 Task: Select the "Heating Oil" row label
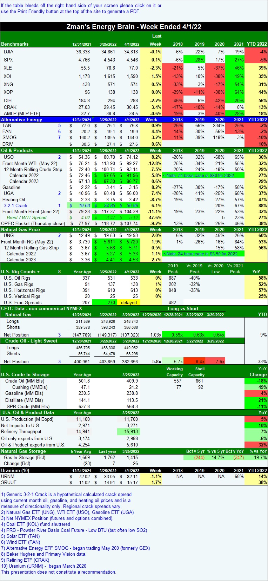(14, 200)
